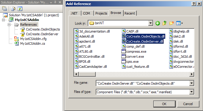
Task: Go back using the green arrow icon
Action: pyautogui.click(x=158, y=23)
